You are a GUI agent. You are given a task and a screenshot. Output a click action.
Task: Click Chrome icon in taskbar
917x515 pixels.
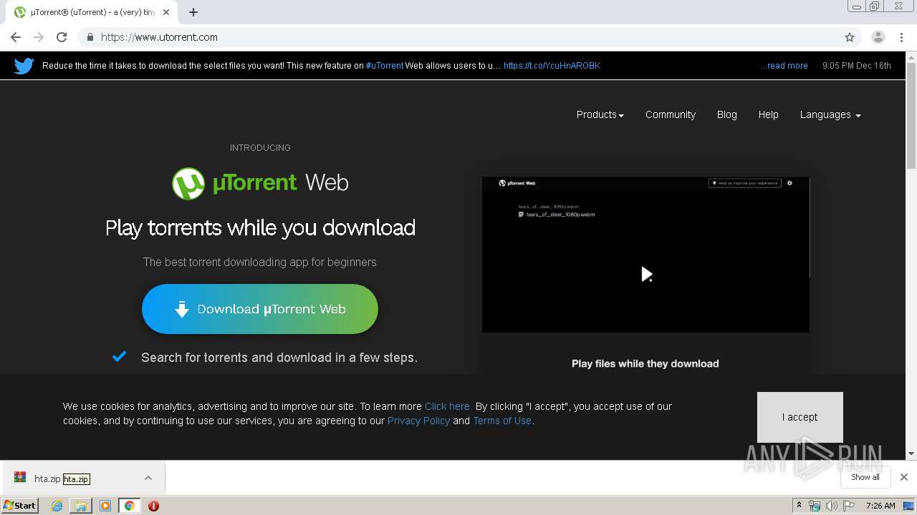click(129, 506)
